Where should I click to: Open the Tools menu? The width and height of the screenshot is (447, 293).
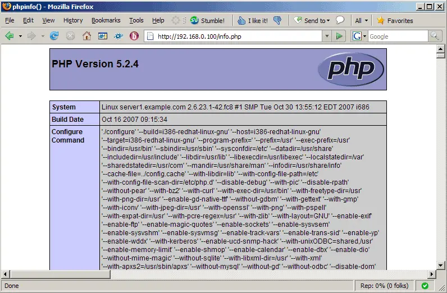pyautogui.click(x=136, y=20)
